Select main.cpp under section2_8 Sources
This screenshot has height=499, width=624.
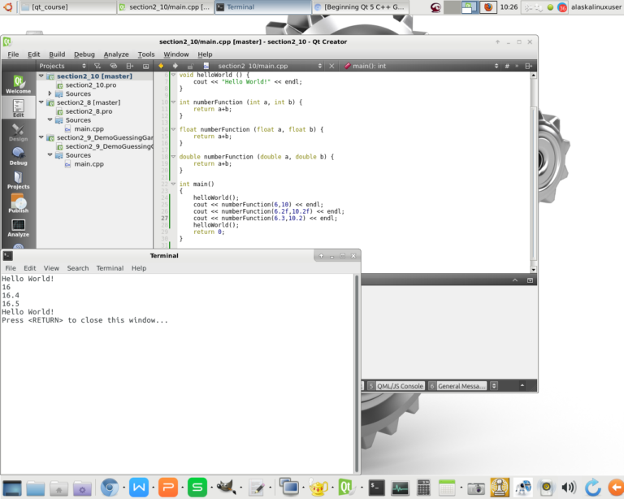pyautogui.click(x=89, y=129)
